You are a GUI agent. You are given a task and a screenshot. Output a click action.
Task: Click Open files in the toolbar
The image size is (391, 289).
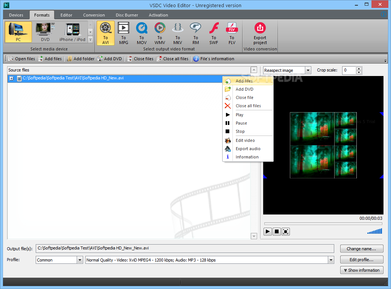tap(22, 59)
